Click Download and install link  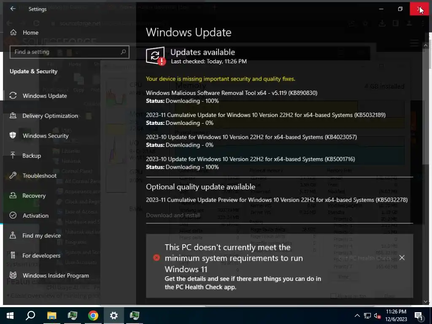click(173, 215)
